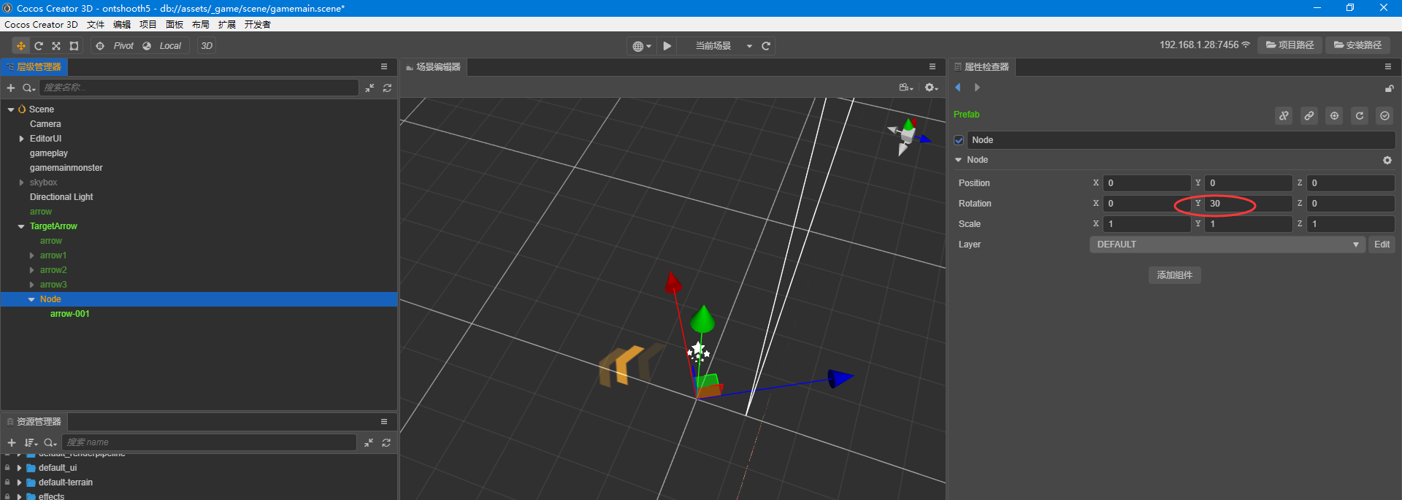Select the gameplay node

pos(48,153)
